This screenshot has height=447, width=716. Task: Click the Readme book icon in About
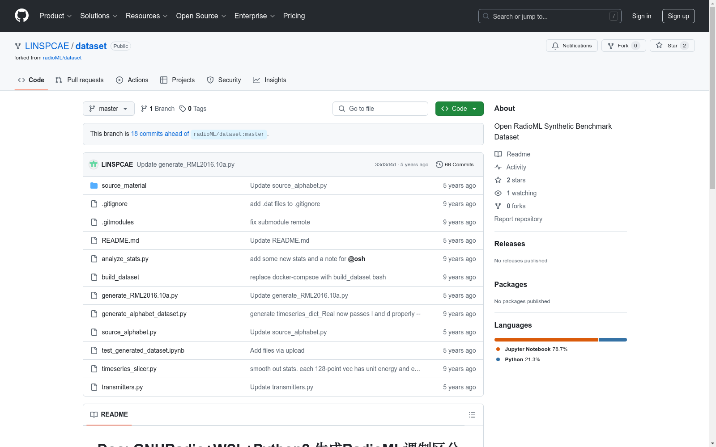(498, 154)
